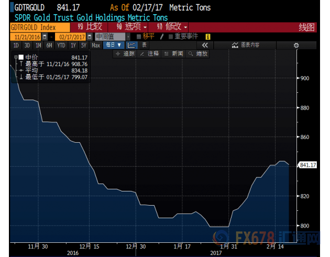Open the 中间值 field dropdown
The height and width of the screenshot is (257, 330).
coord(128,37)
